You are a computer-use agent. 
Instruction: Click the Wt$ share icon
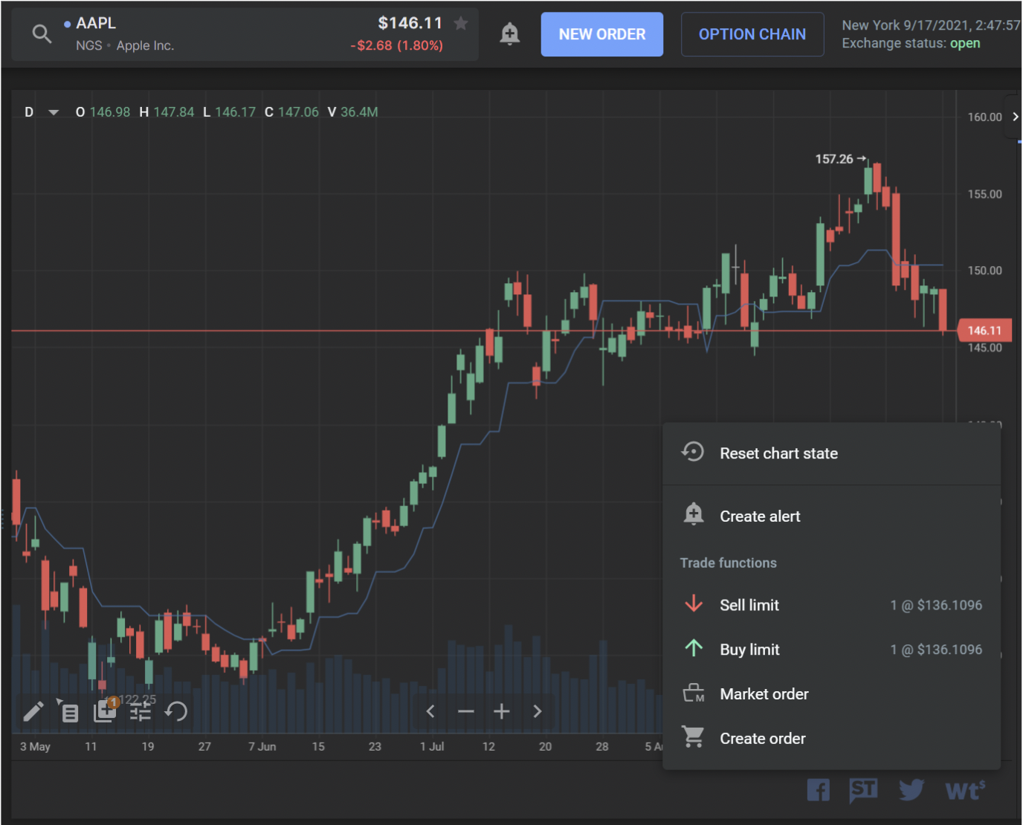(965, 791)
